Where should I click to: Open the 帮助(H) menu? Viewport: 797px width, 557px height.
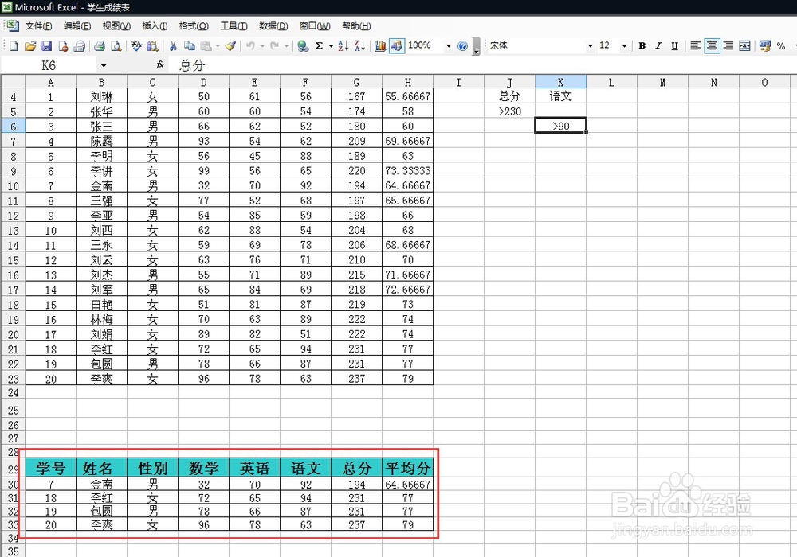[x=356, y=26]
